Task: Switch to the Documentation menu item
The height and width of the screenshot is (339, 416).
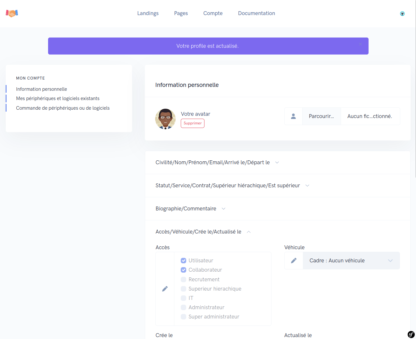Action: (256, 13)
